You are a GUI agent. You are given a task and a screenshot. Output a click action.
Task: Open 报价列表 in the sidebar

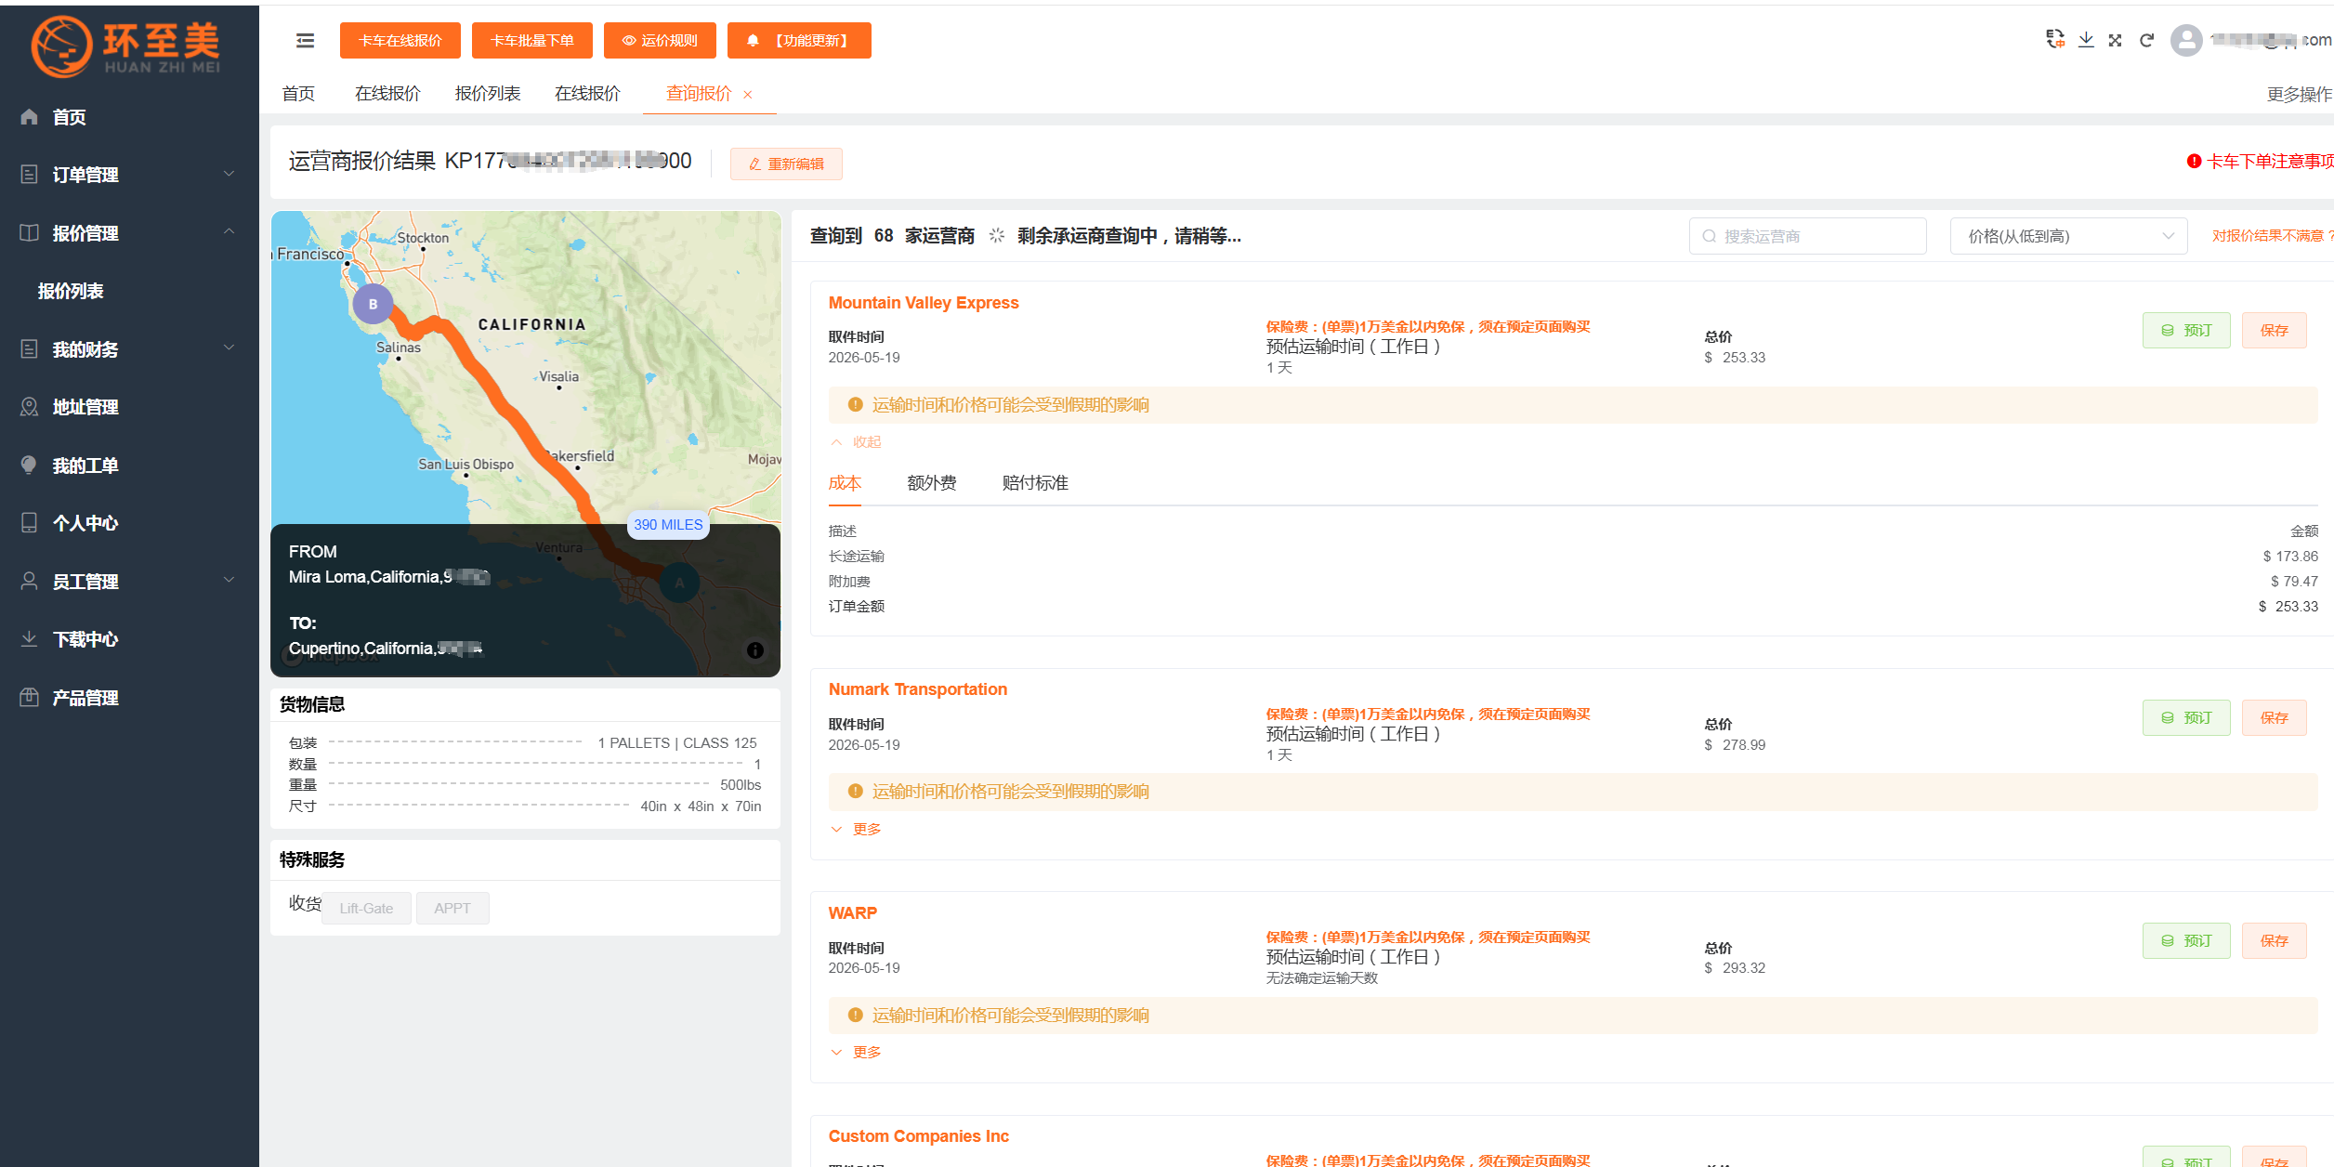pyautogui.click(x=71, y=291)
